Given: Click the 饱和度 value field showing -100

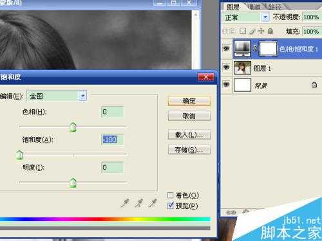Looking at the screenshot, I should pos(112,139).
